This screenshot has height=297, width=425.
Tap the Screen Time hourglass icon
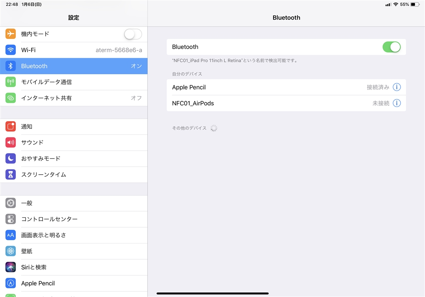(10, 175)
